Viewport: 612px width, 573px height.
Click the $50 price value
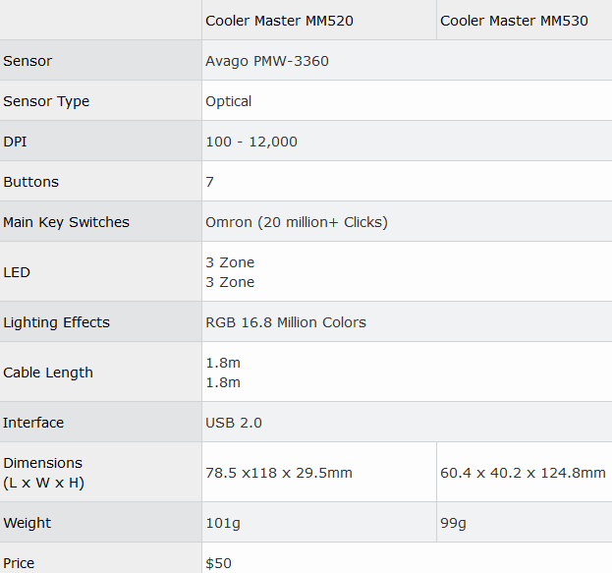tap(218, 563)
